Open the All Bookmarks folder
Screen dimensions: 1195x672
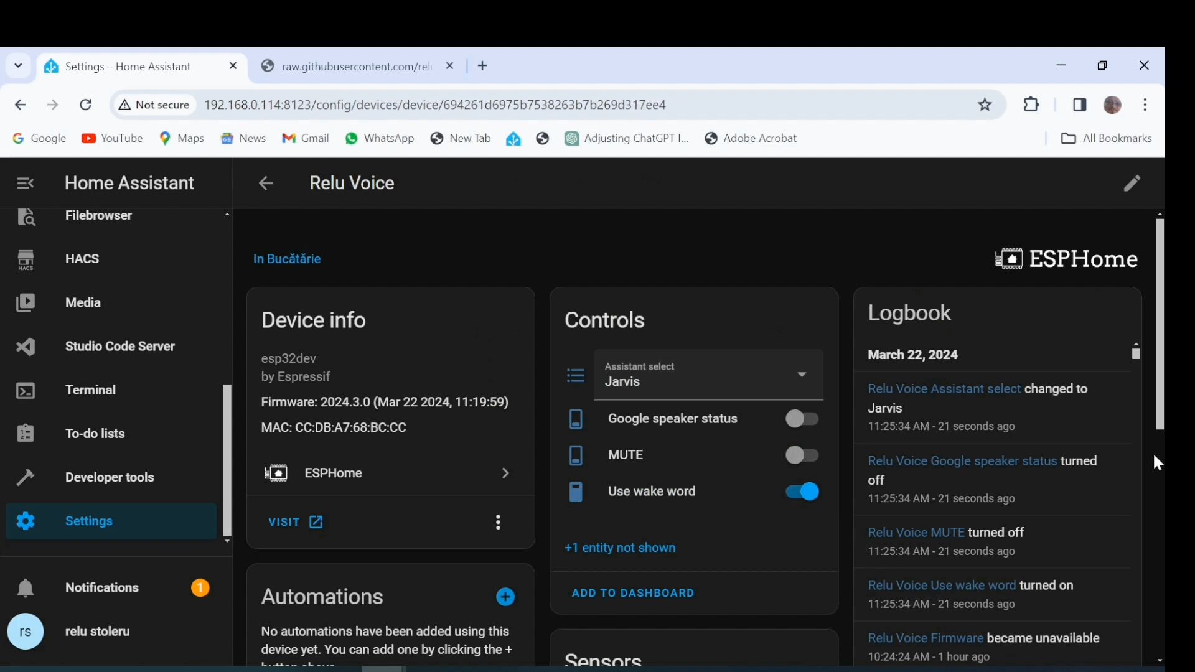tap(1106, 138)
